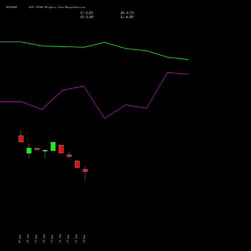Select the red candlestick for 07 Aug
This screenshot has height=251, width=251.
click(x=21, y=139)
